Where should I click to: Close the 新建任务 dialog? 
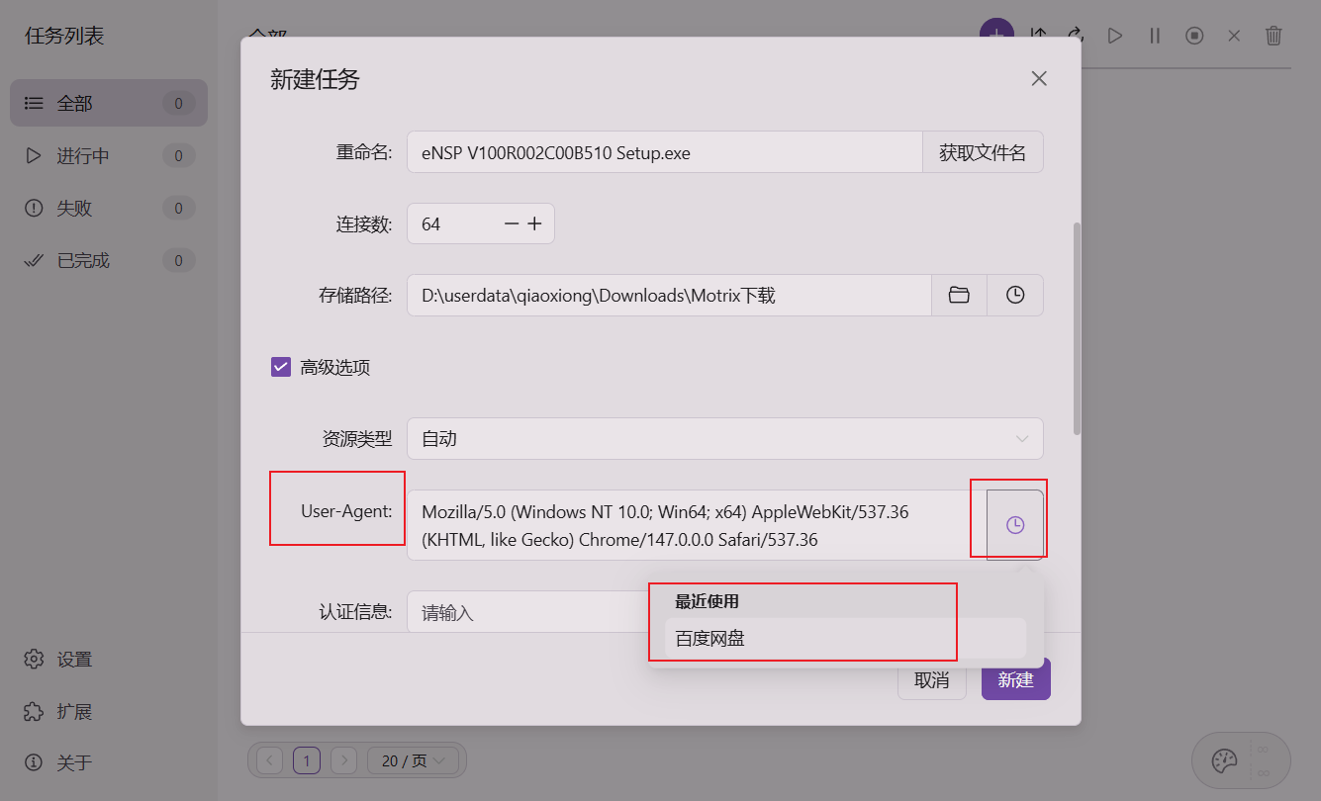click(1039, 79)
